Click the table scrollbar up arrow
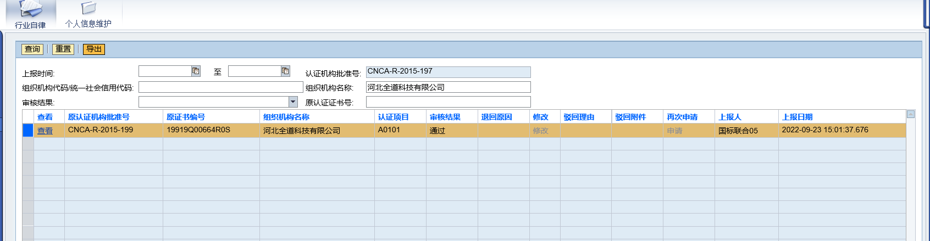 (911, 114)
